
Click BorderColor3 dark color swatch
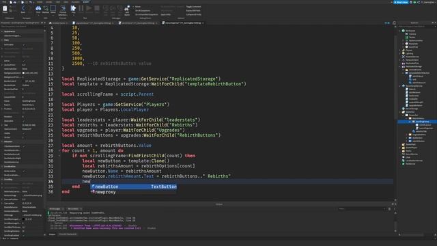[23, 81]
